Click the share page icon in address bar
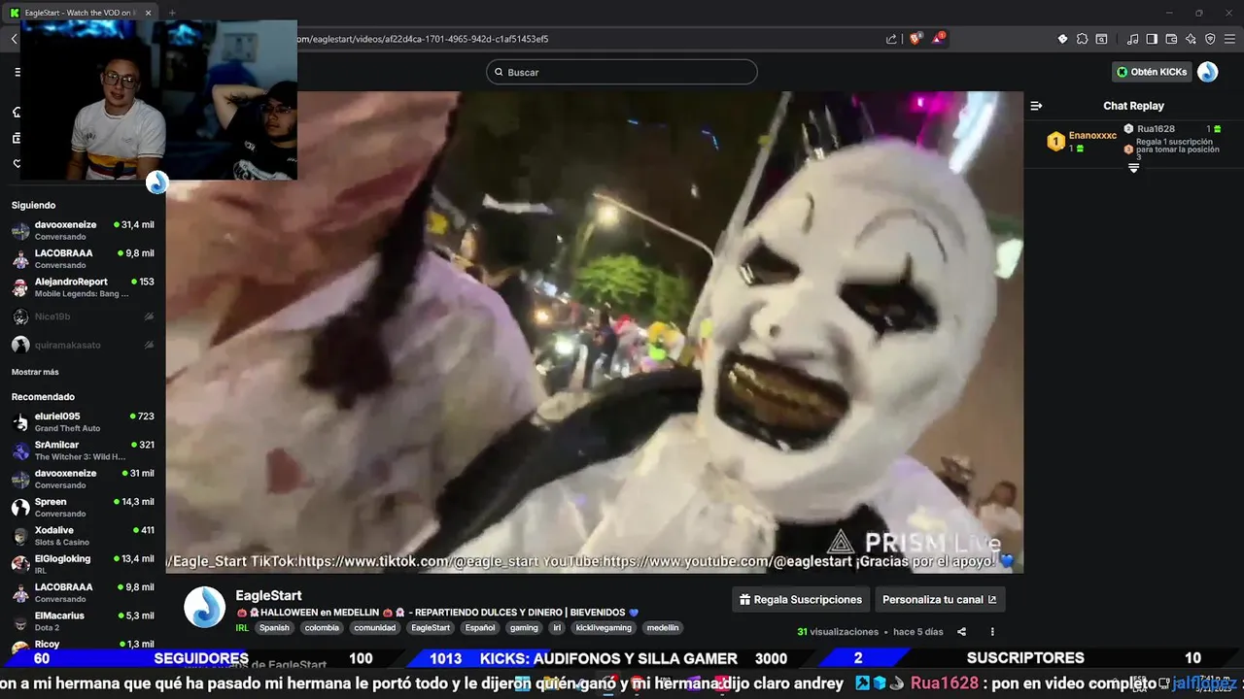Screen dimensions: 1244x699 click(891, 39)
